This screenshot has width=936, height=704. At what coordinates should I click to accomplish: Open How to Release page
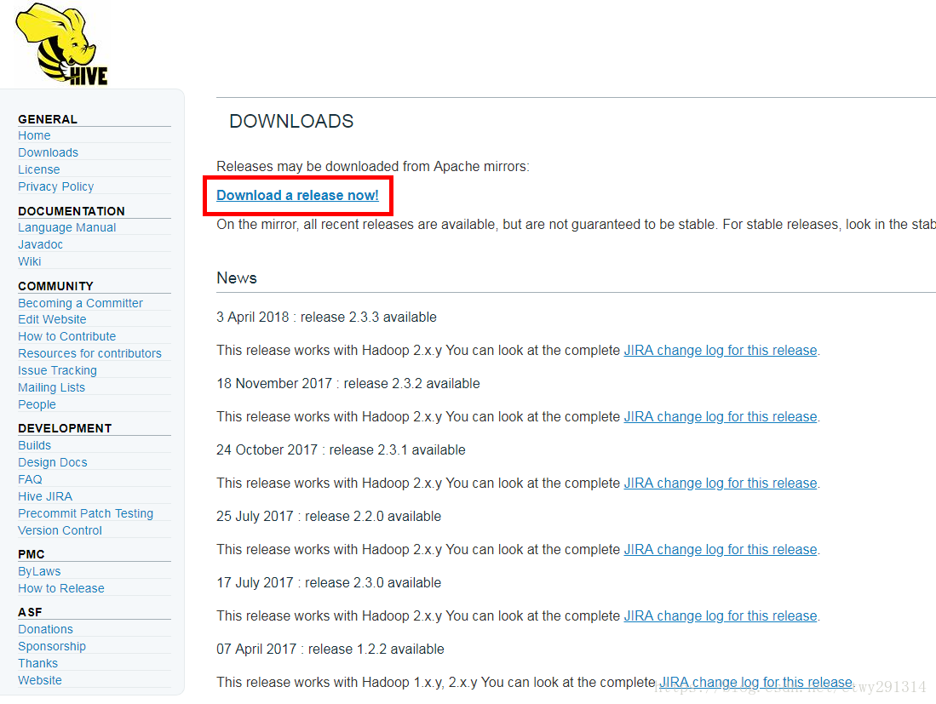[x=60, y=588]
